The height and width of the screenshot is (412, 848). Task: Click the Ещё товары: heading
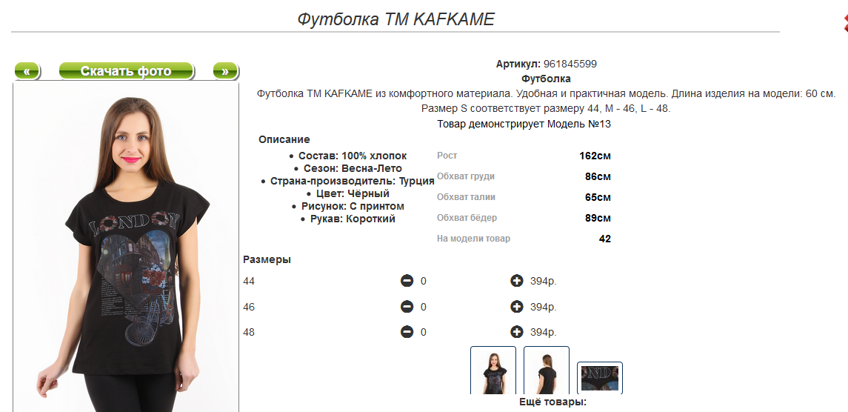552,402
